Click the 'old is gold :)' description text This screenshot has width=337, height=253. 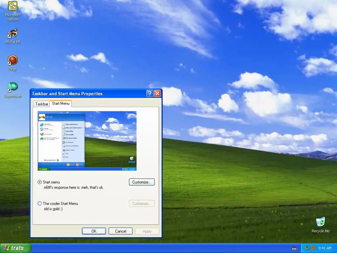pos(53,209)
